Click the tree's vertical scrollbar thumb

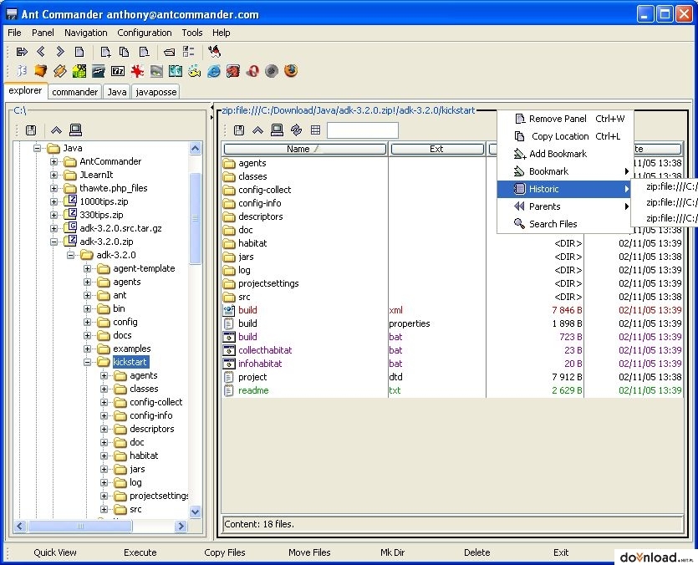coord(195,218)
